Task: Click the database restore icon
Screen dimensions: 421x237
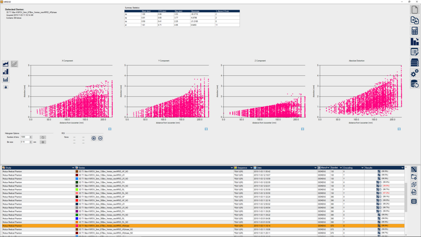Action: click(414, 84)
